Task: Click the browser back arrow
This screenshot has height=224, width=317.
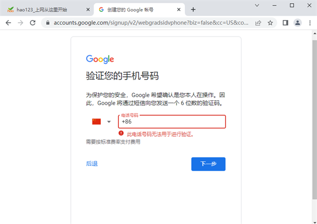Action: pyautogui.click(x=8, y=23)
